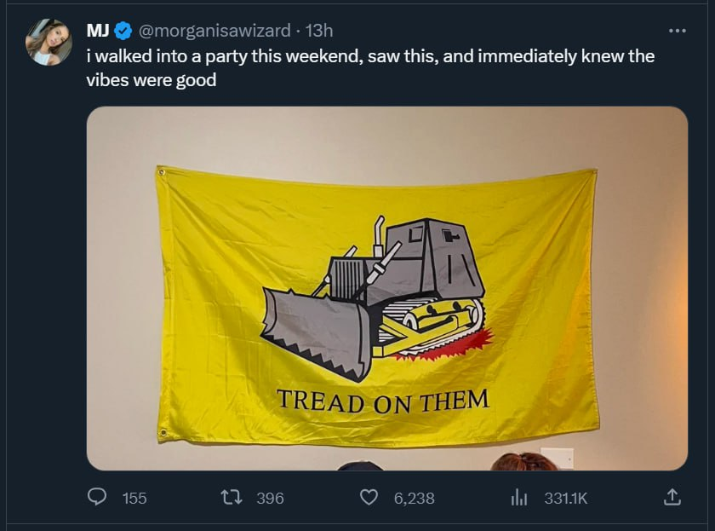Open the three-dot more options menu

coord(678,31)
